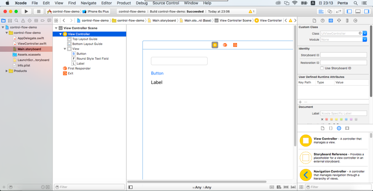Show the Size inspector
The width and height of the screenshot is (373, 191).
tap(347, 21)
